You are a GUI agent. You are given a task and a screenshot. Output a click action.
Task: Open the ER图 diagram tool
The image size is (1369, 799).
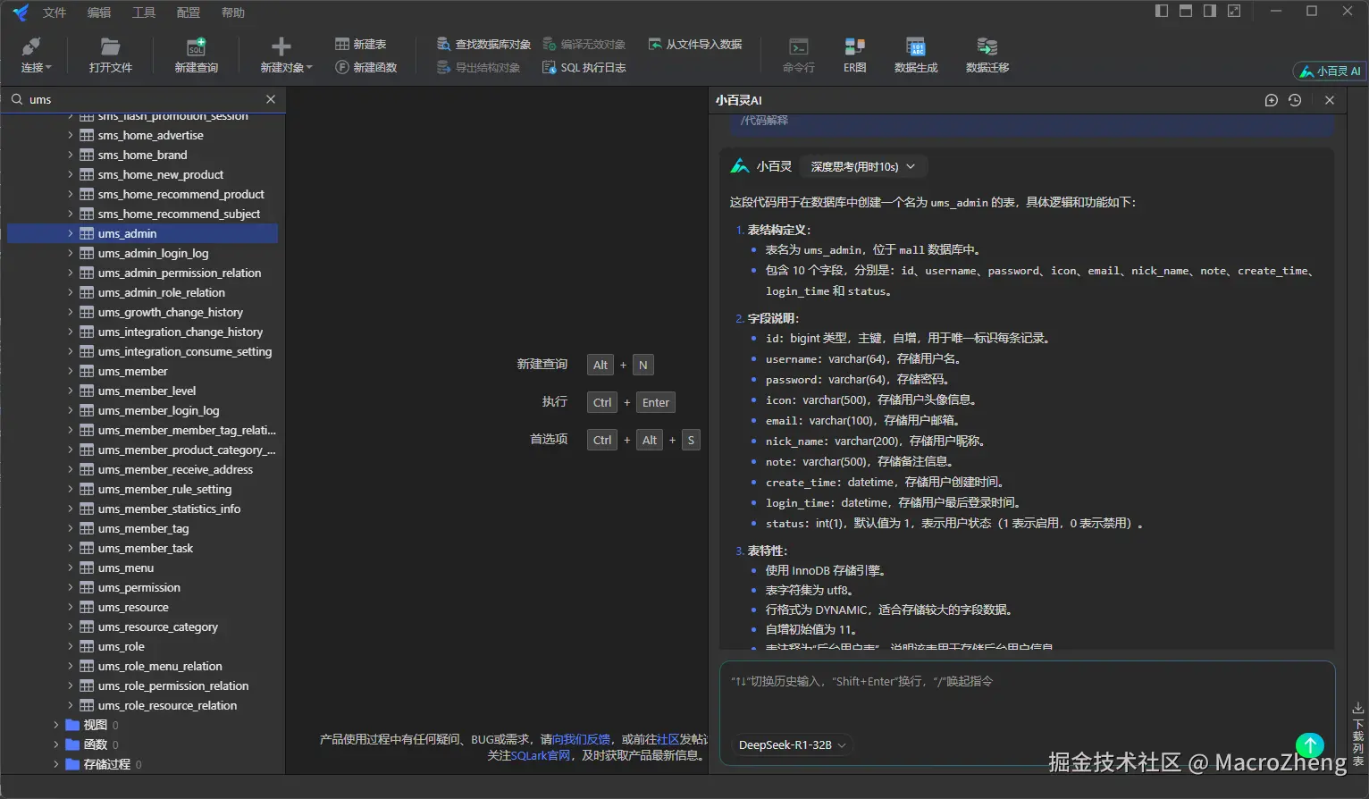(854, 55)
